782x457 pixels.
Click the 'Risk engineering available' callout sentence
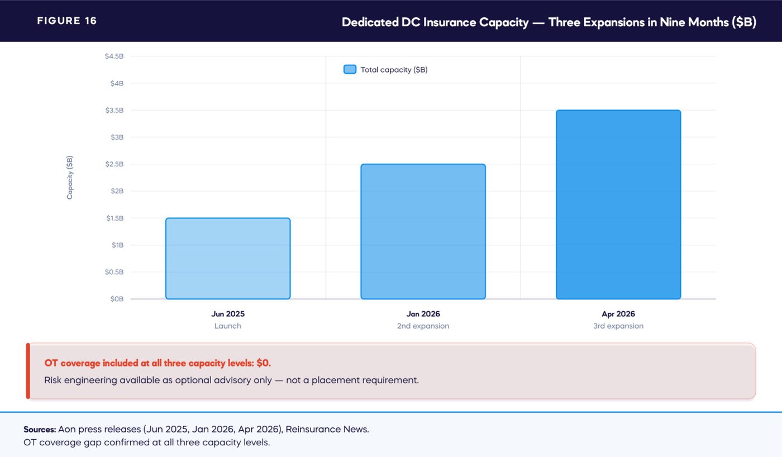pos(231,380)
